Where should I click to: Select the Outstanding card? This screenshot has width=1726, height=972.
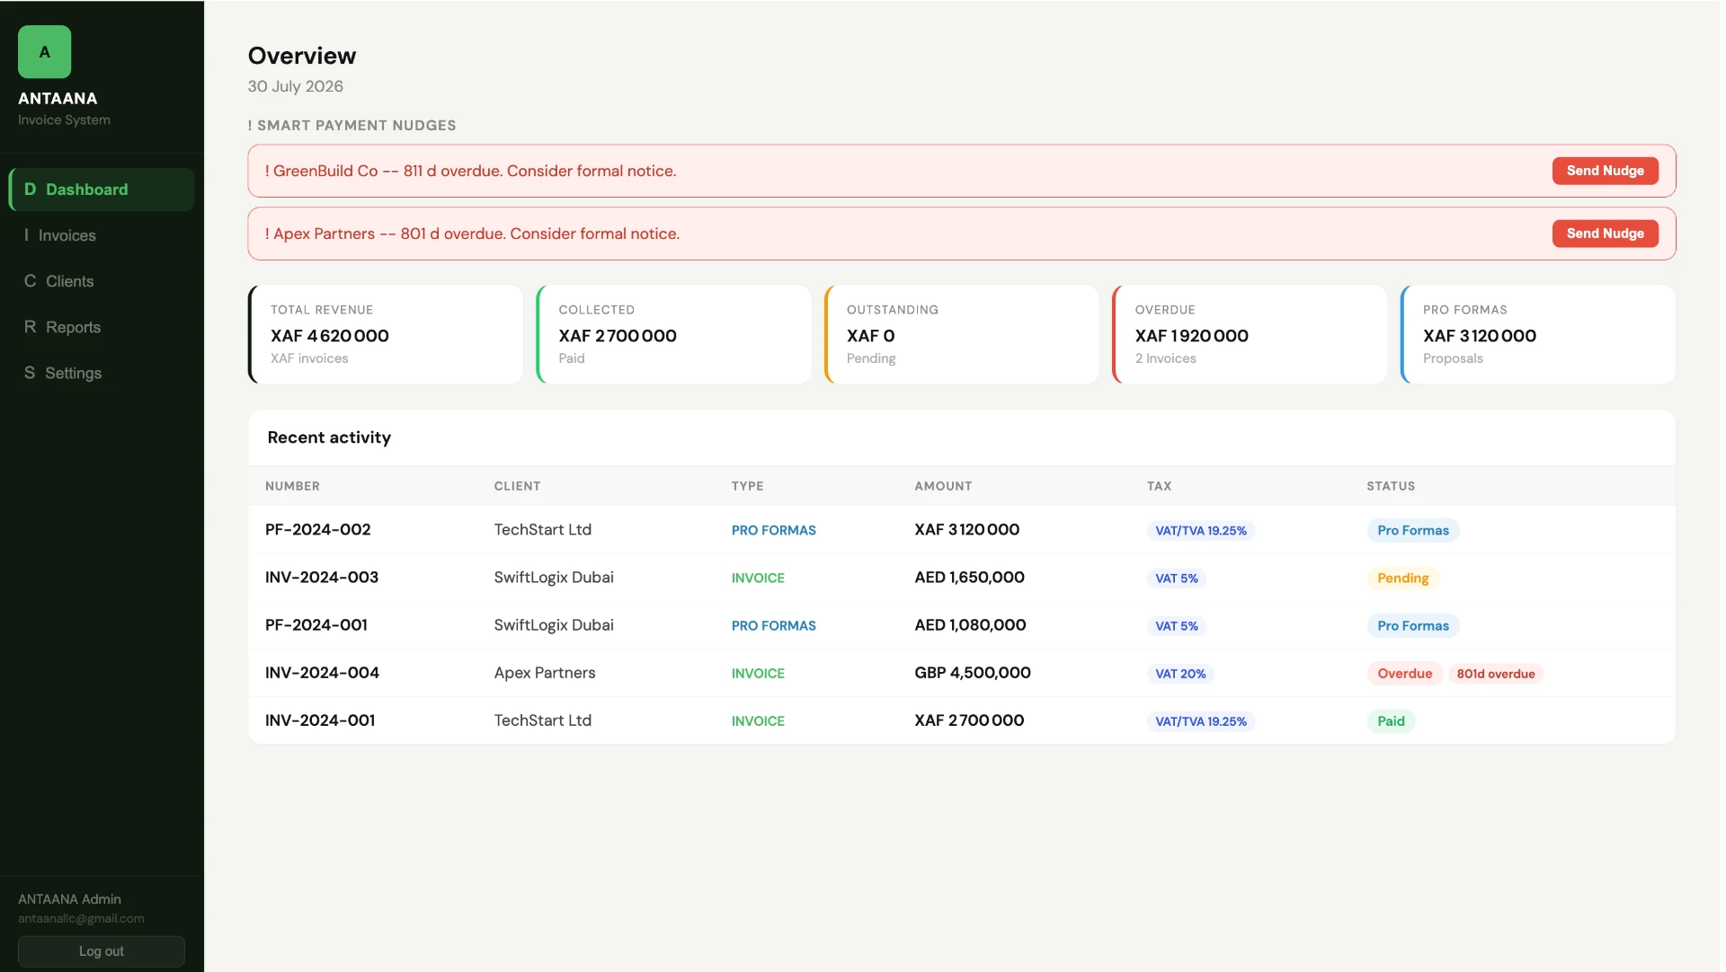962,334
